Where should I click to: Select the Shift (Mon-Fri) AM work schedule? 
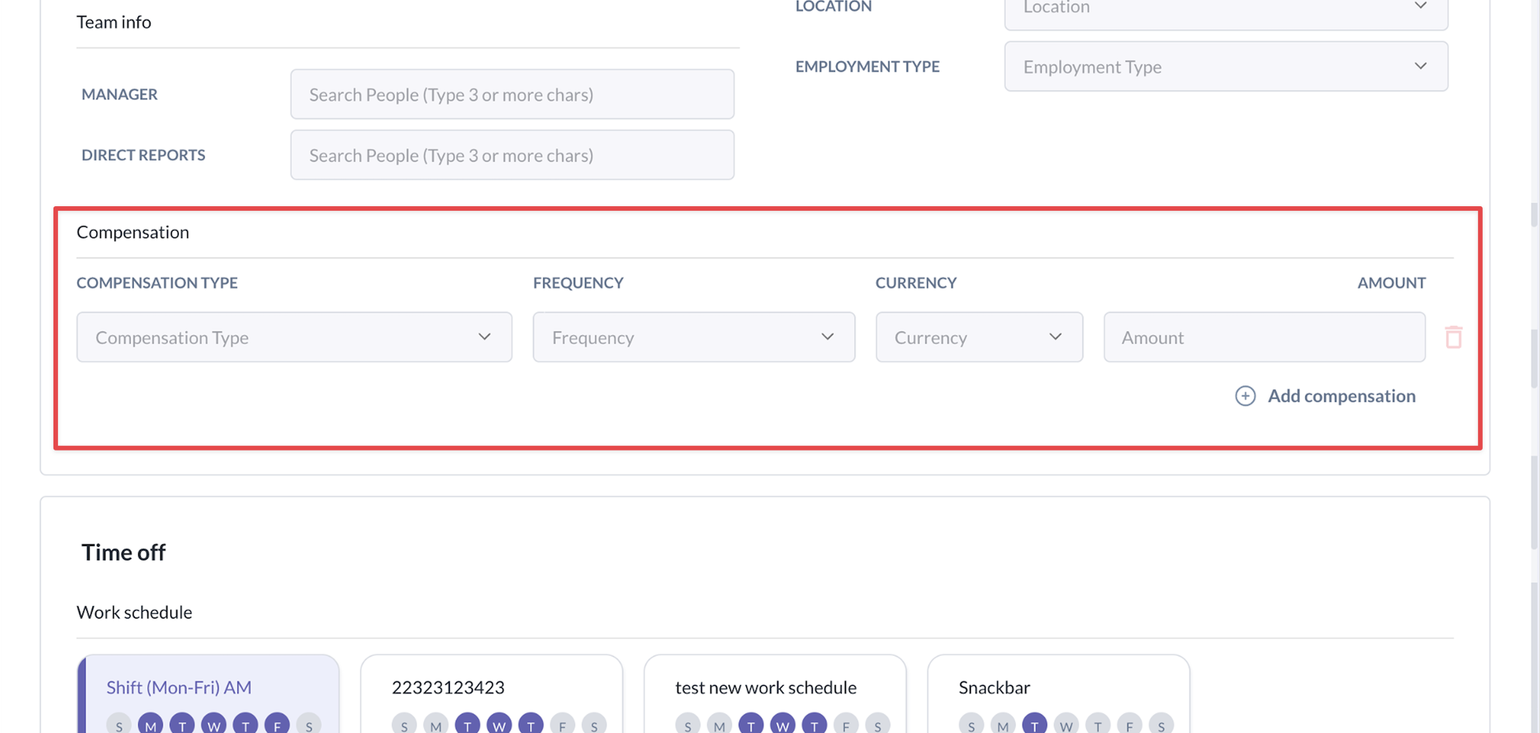pyautogui.click(x=209, y=688)
